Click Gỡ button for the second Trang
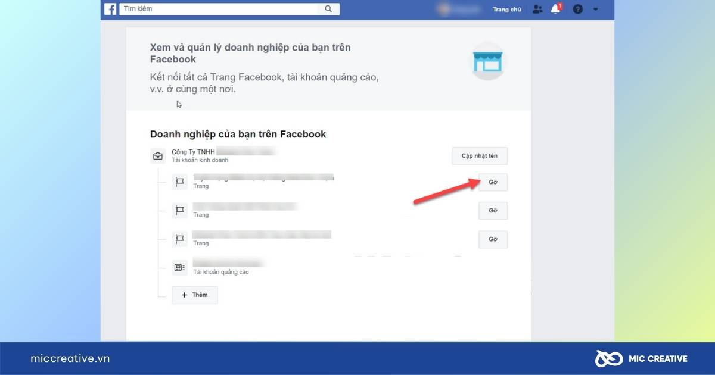The image size is (715, 375). [x=493, y=211]
